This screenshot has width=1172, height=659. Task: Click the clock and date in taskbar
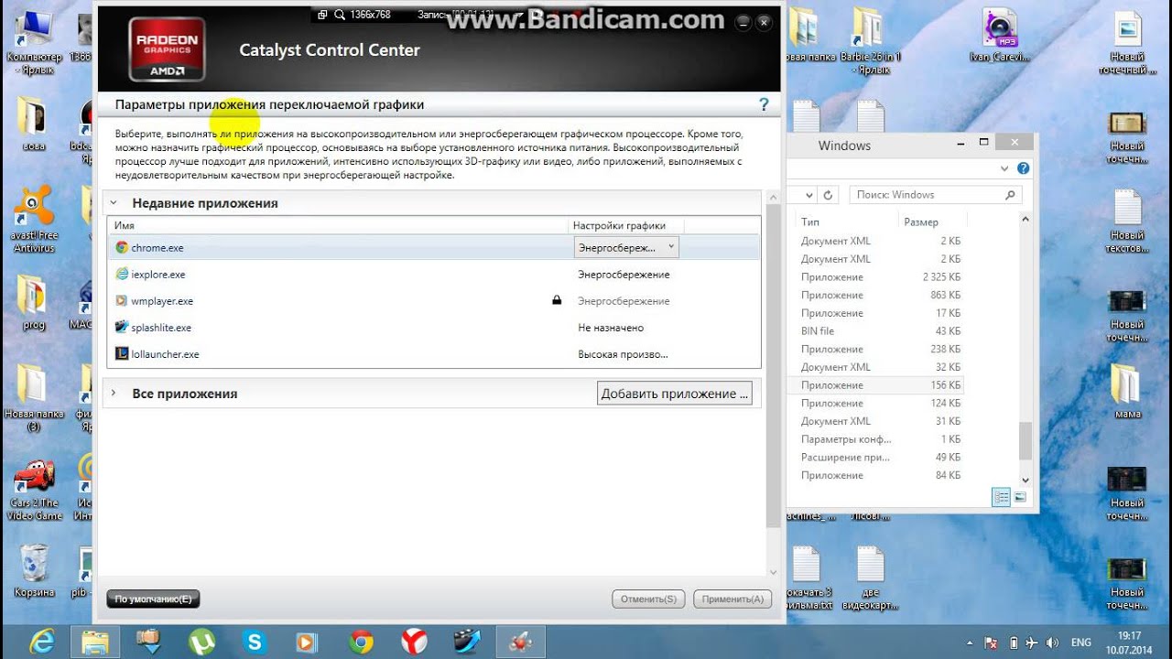point(1129,643)
